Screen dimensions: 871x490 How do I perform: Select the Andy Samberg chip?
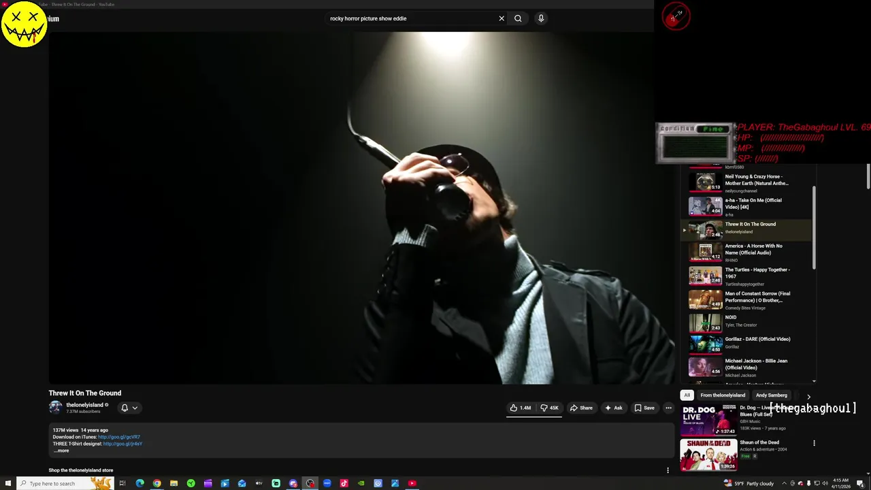771,395
